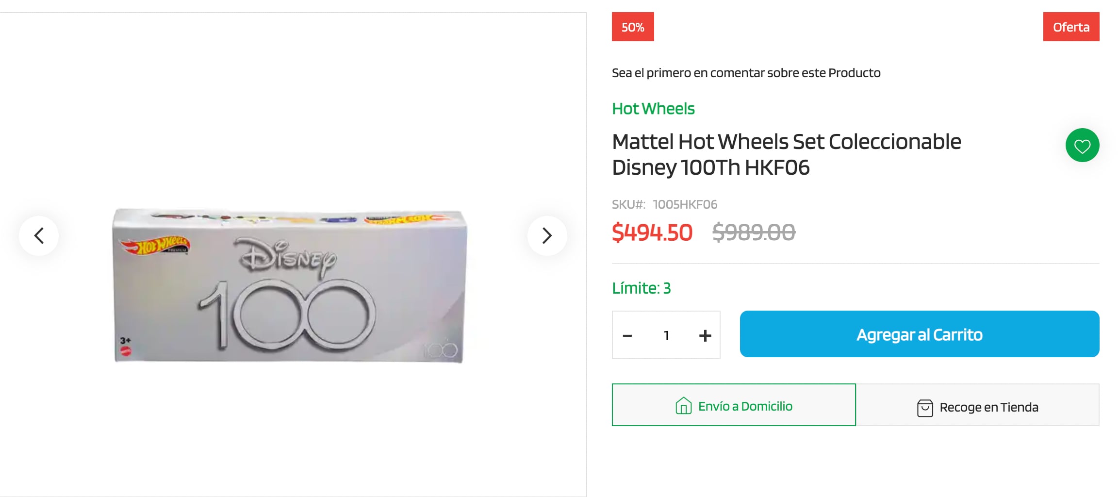The height and width of the screenshot is (497, 1119).
Task: Add product to wishlist with heart icon
Action: (1082, 146)
